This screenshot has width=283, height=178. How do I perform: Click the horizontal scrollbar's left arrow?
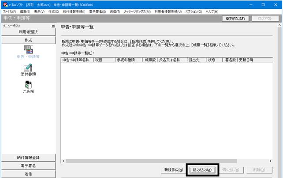point(63,161)
